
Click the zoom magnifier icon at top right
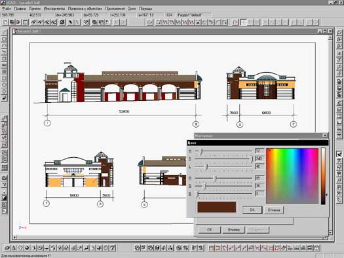click(x=339, y=33)
